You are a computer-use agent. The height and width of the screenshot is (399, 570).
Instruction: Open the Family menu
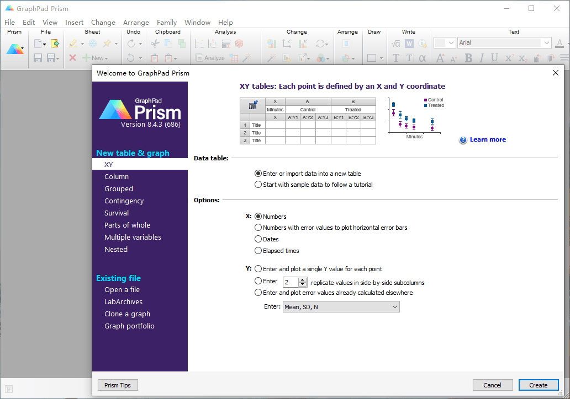tap(166, 23)
